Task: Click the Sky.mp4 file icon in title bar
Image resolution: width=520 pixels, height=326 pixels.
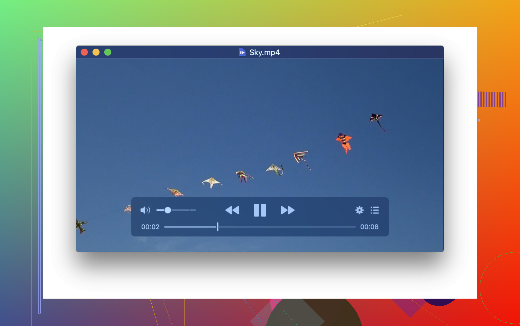Action: point(242,52)
